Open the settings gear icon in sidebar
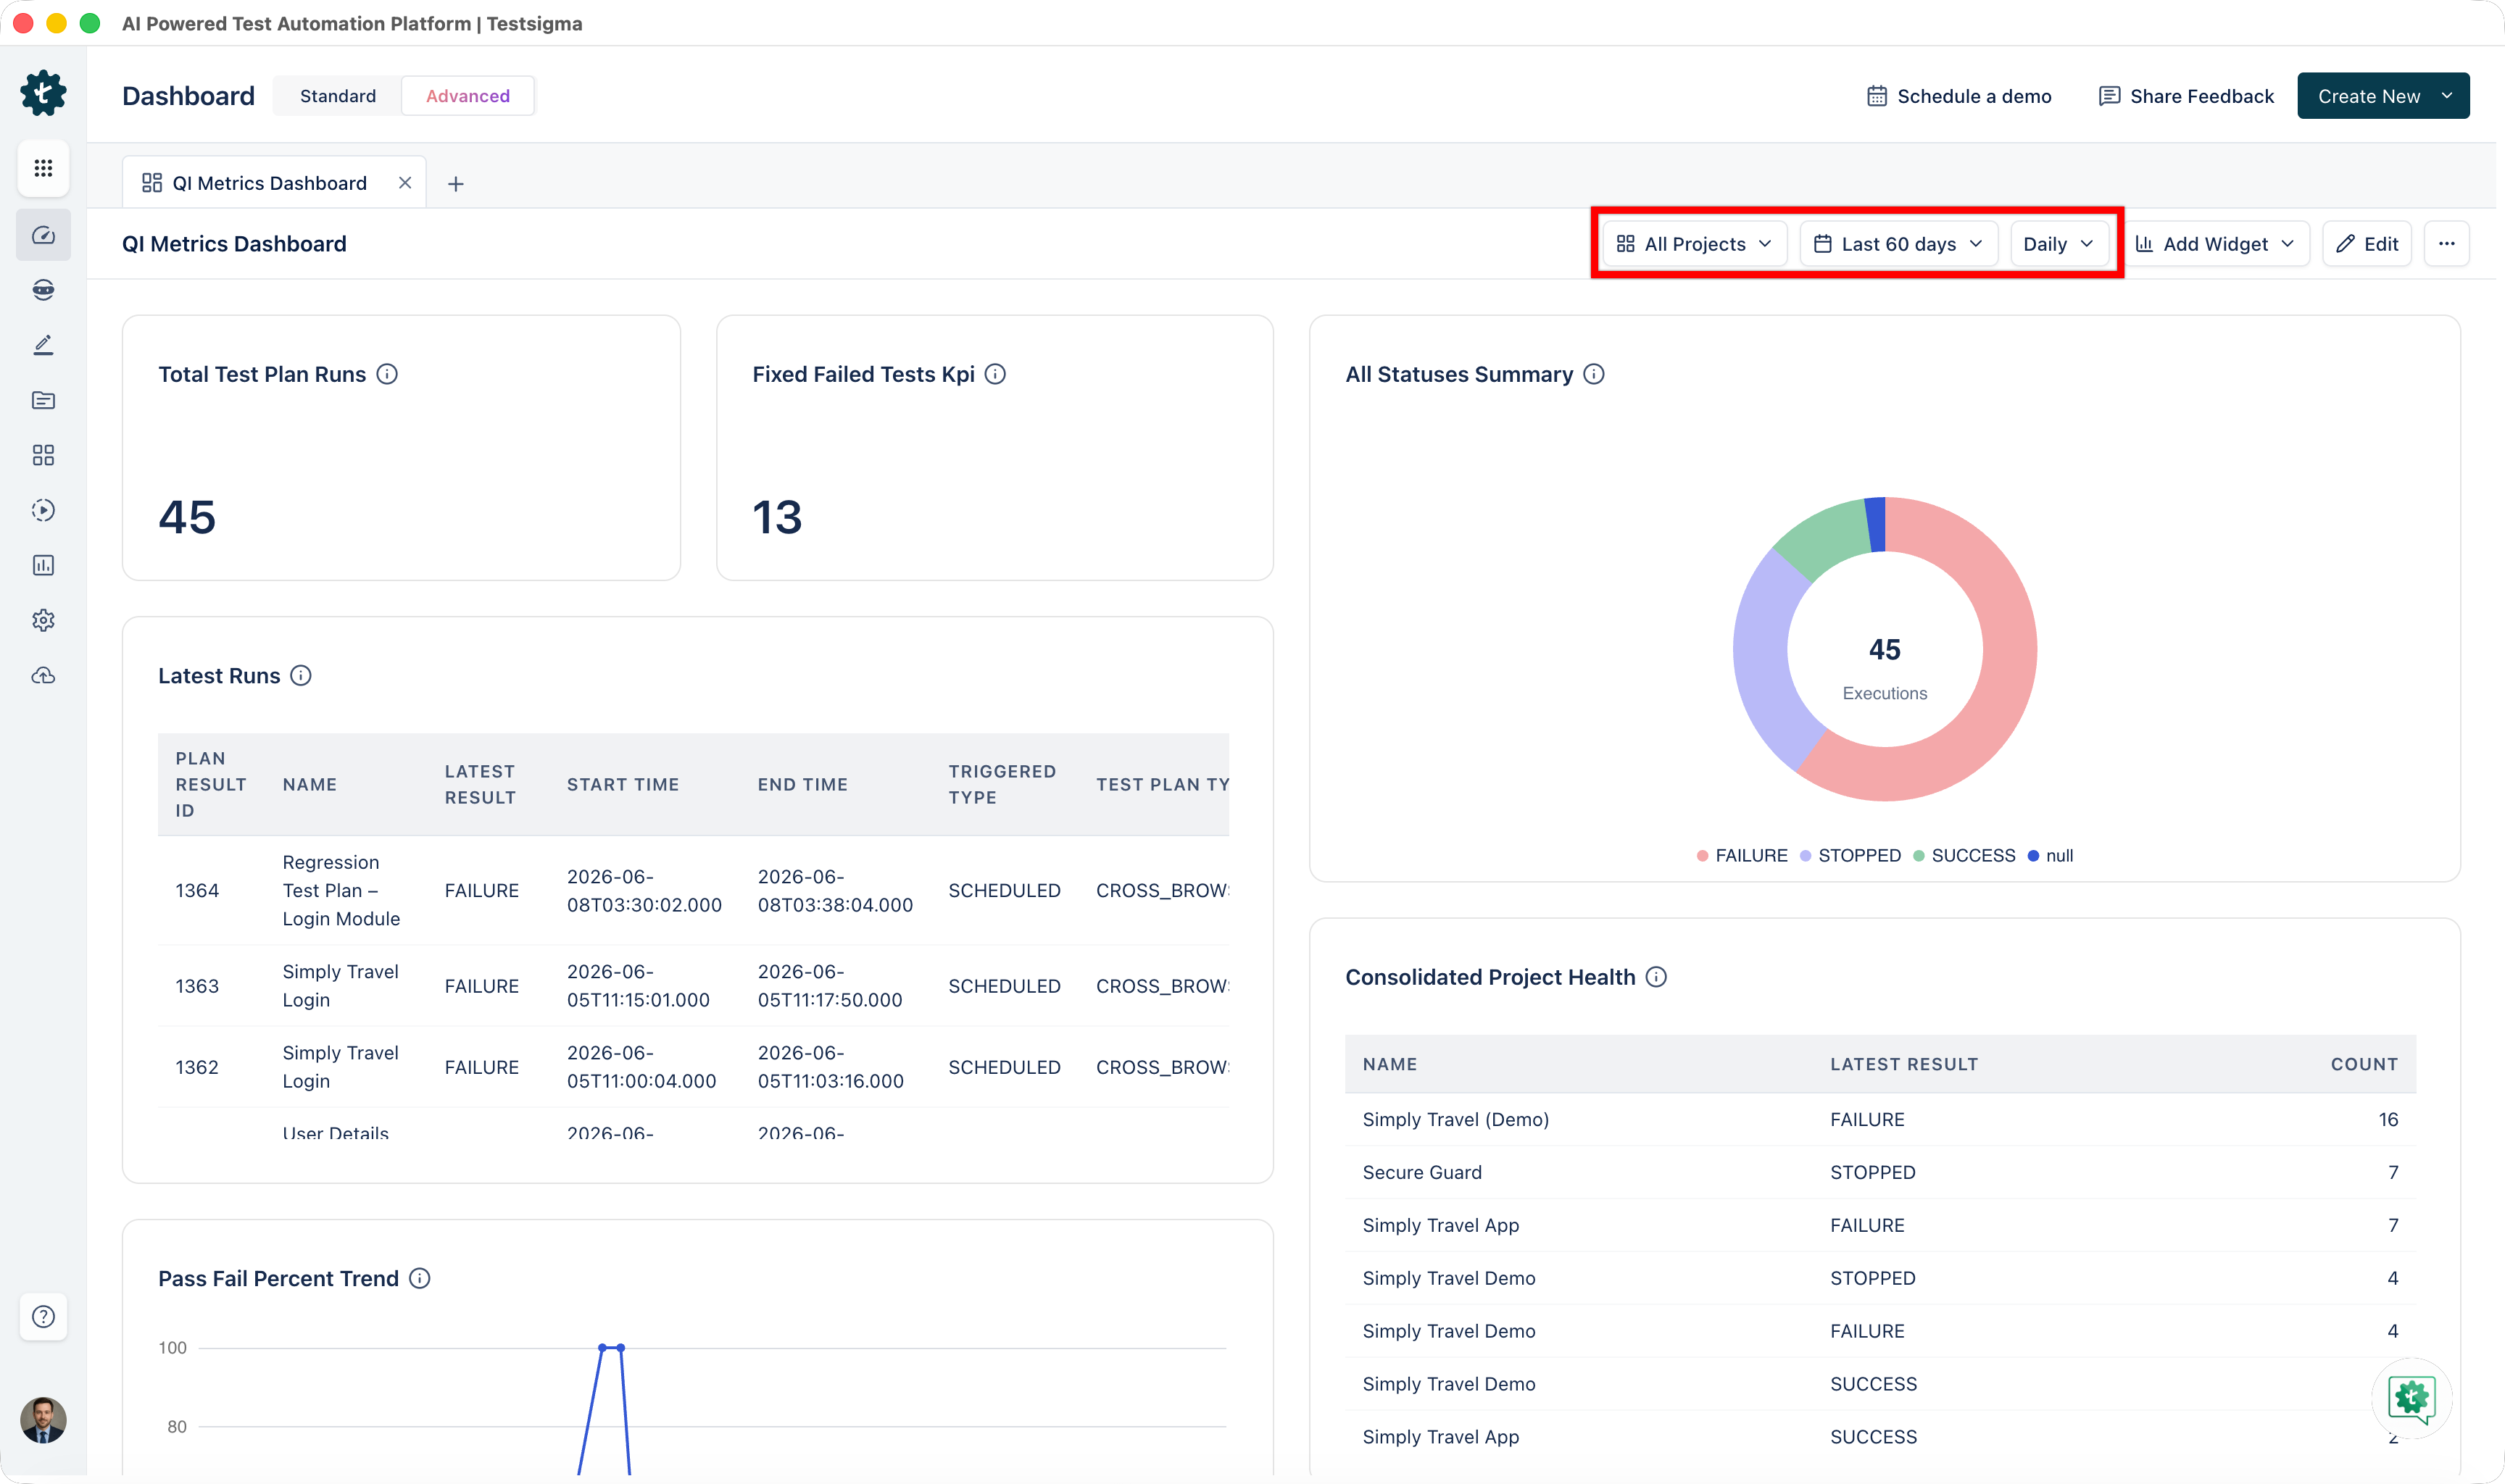 click(x=43, y=620)
